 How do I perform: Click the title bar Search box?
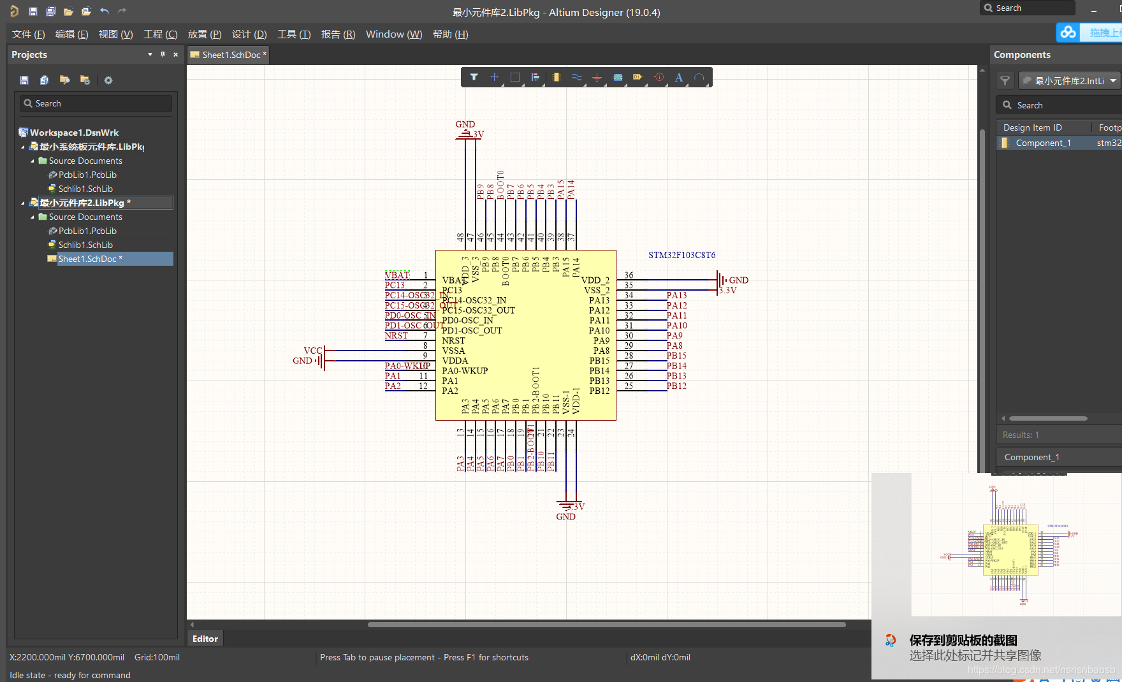click(x=1028, y=8)
